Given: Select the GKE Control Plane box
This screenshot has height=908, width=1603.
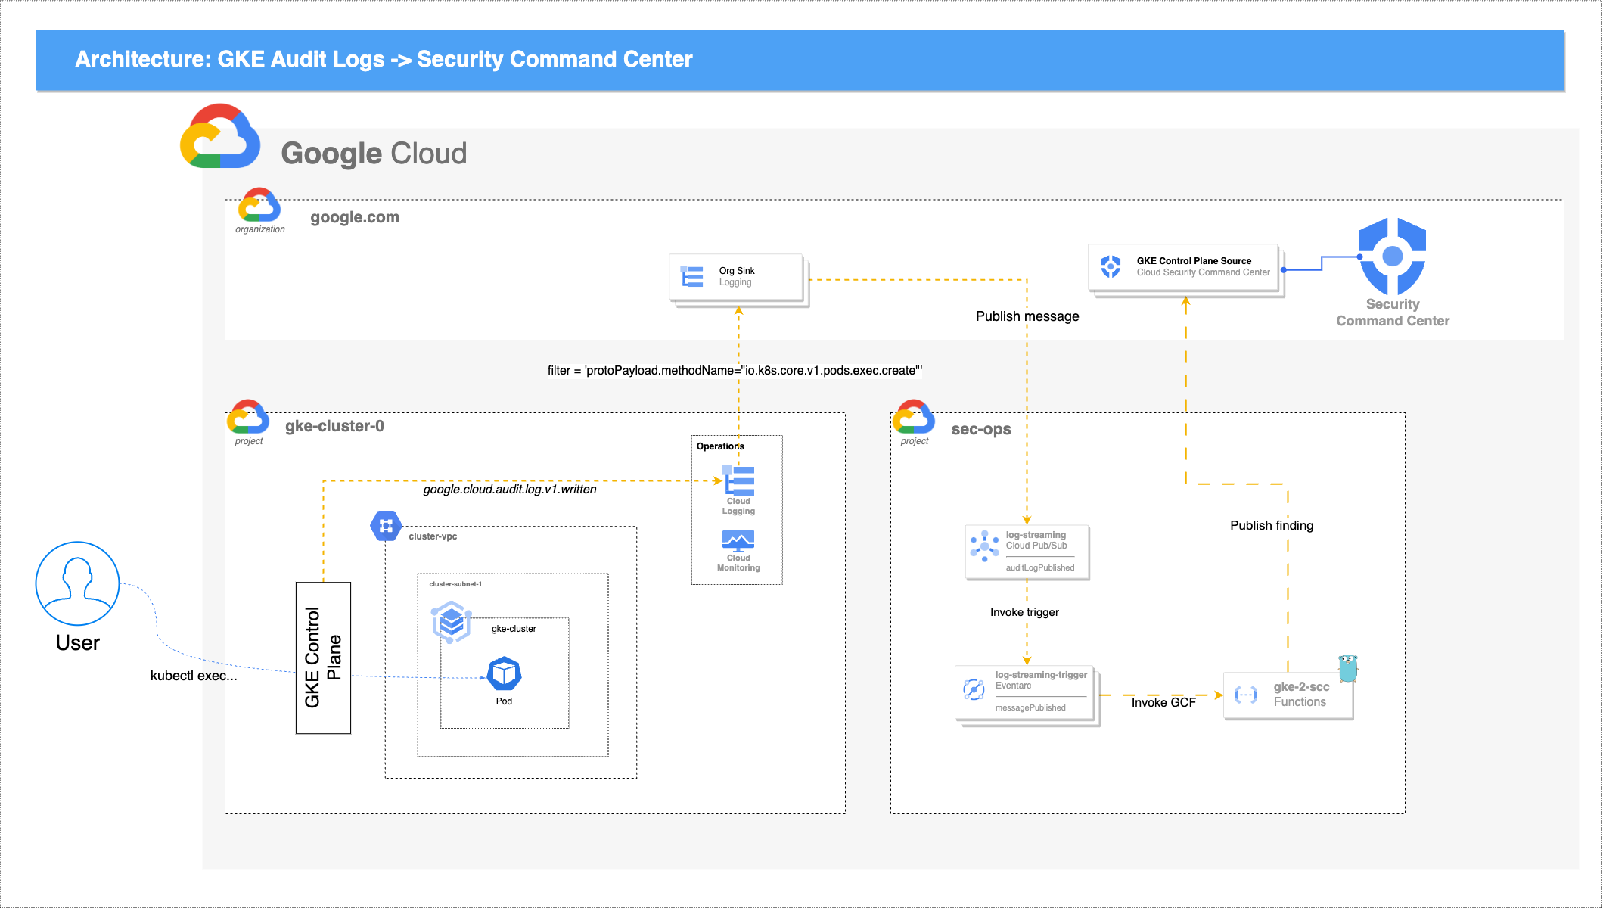Looking at the screenshot, I should (323, 657).
